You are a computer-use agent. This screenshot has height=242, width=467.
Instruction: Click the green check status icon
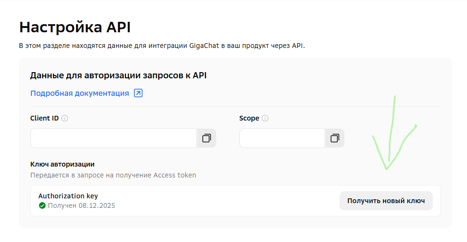(42, 205)
